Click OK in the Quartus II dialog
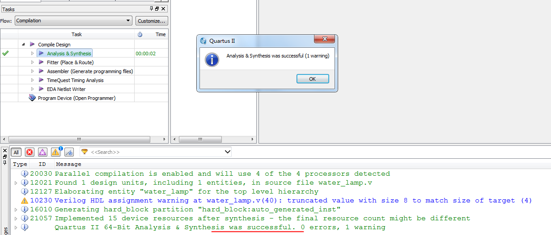Image resolution: width=551 pixels, height=235 pixels. (x=313, y=79)
